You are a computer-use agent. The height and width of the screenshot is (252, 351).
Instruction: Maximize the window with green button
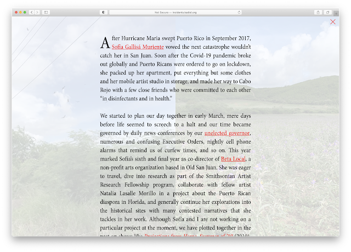tap(25, 12)
